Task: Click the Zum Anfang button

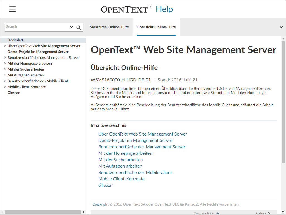Action: click(207, 214)
